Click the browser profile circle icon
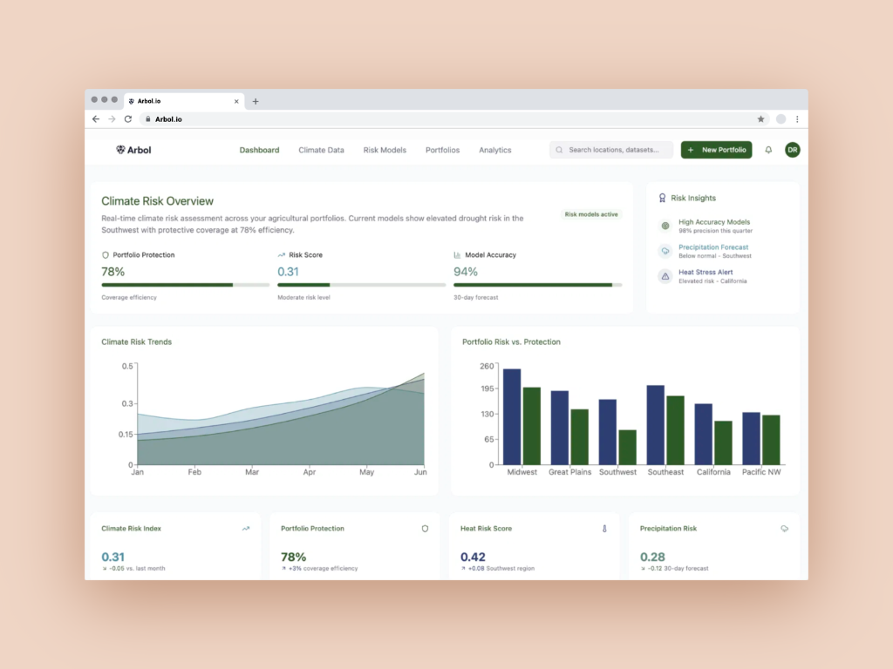This screenshot has width=893, height=669. pyautogui.click(x=781, y=118)
